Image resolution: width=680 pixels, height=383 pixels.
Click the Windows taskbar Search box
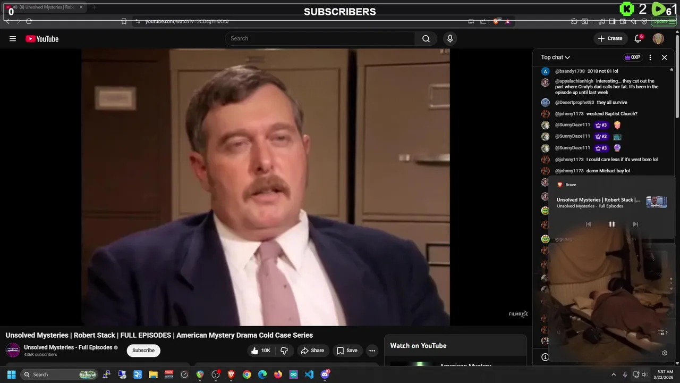coord(59,374)
